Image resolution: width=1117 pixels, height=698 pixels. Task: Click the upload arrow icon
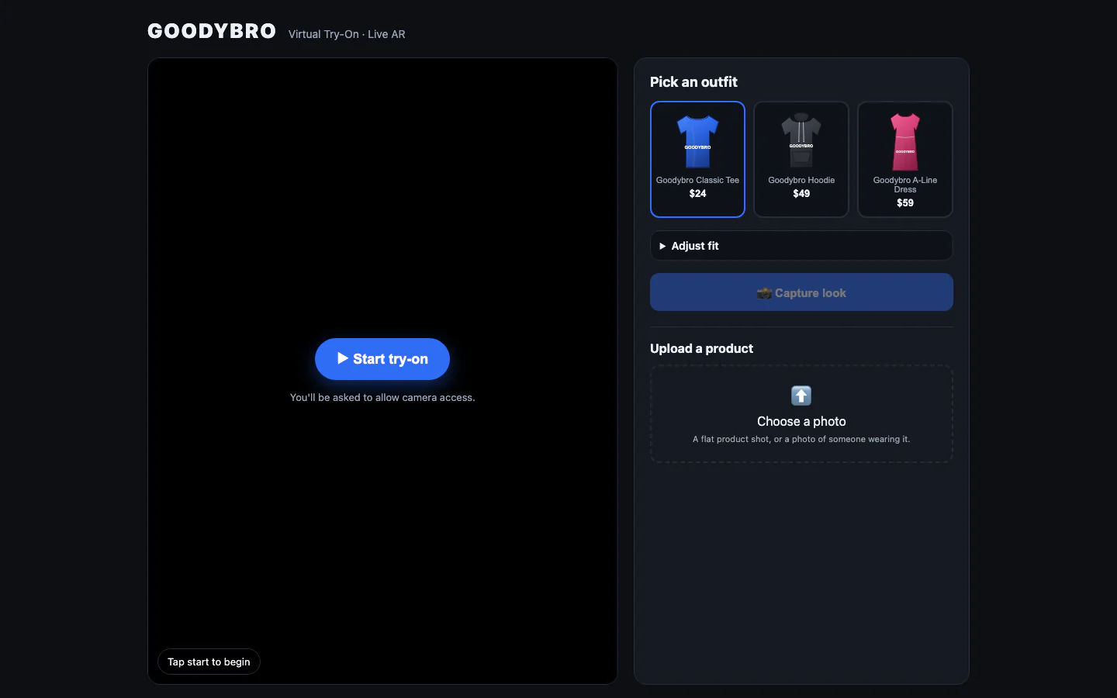[x=801, y=396]
